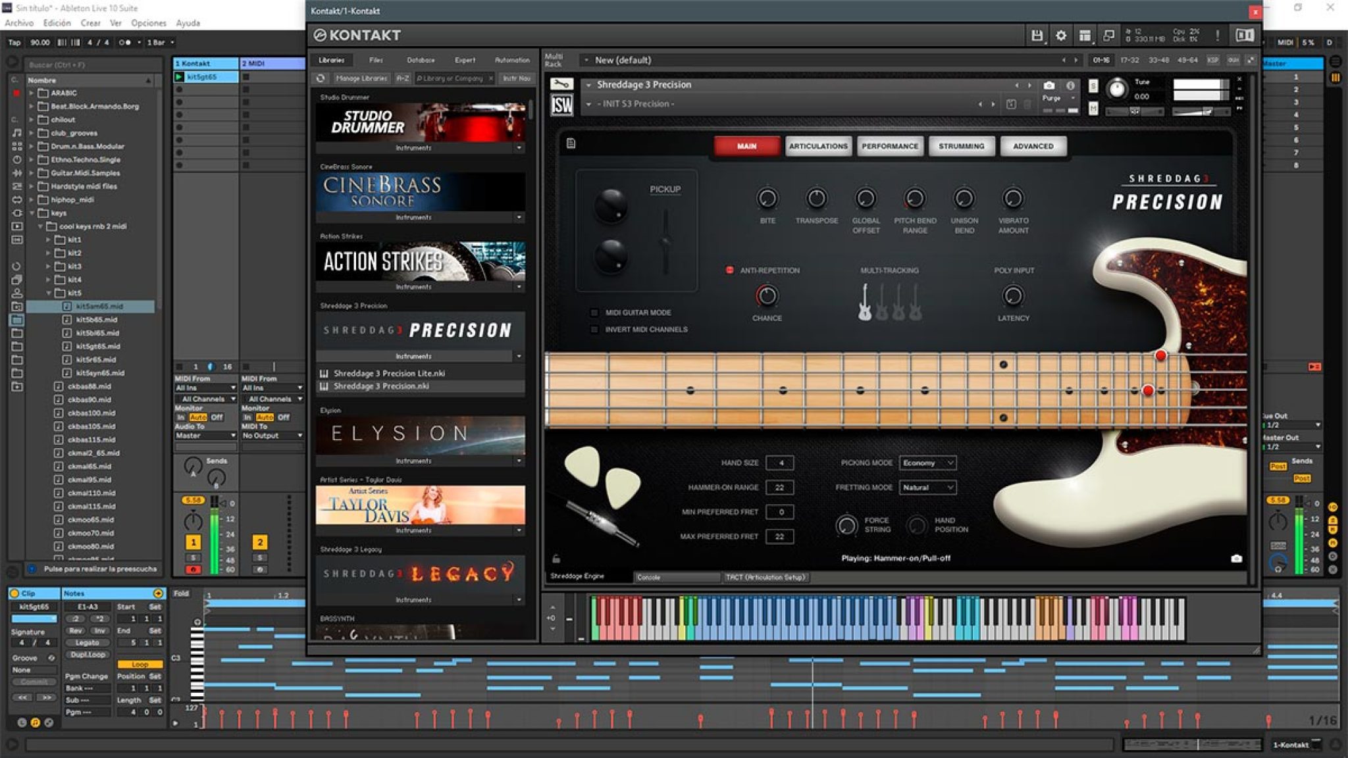
Task: Click the TACT (Articulation Setup) tab button
Action: [765, 578]
